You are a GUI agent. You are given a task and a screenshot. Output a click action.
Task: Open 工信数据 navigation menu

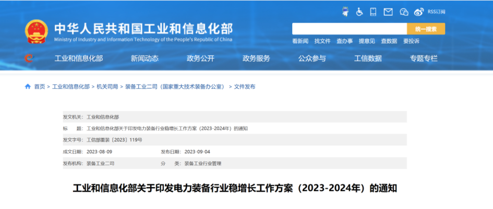pos(368,58)
